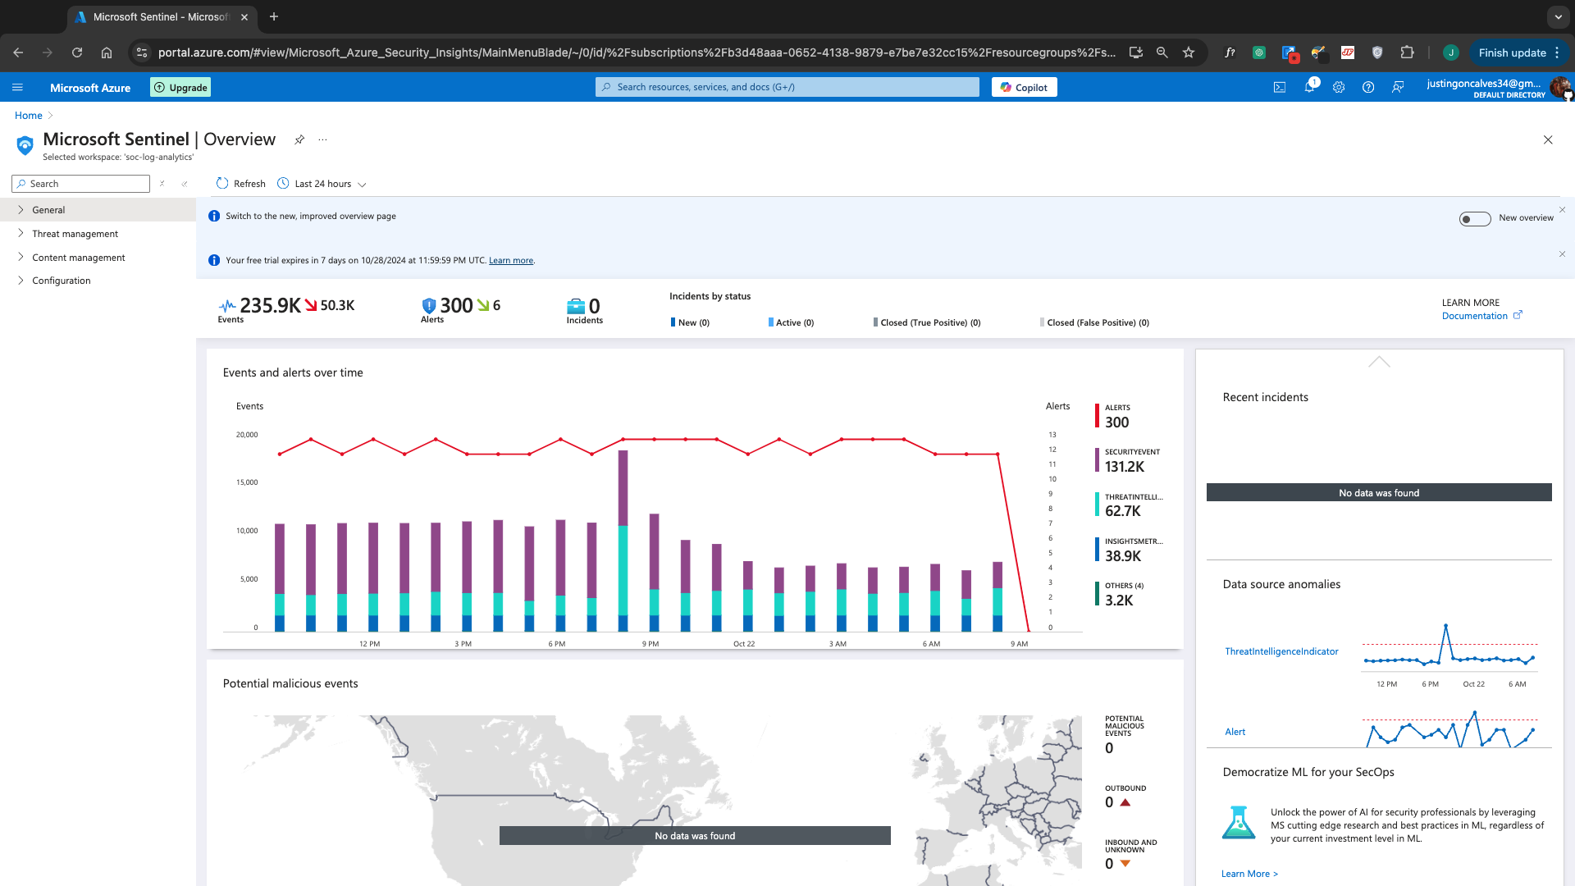Image resolution: width=1575 pixels, height=886 pixels.
Task: Click the Upgrade button
Action: click(x=180, y=87)
